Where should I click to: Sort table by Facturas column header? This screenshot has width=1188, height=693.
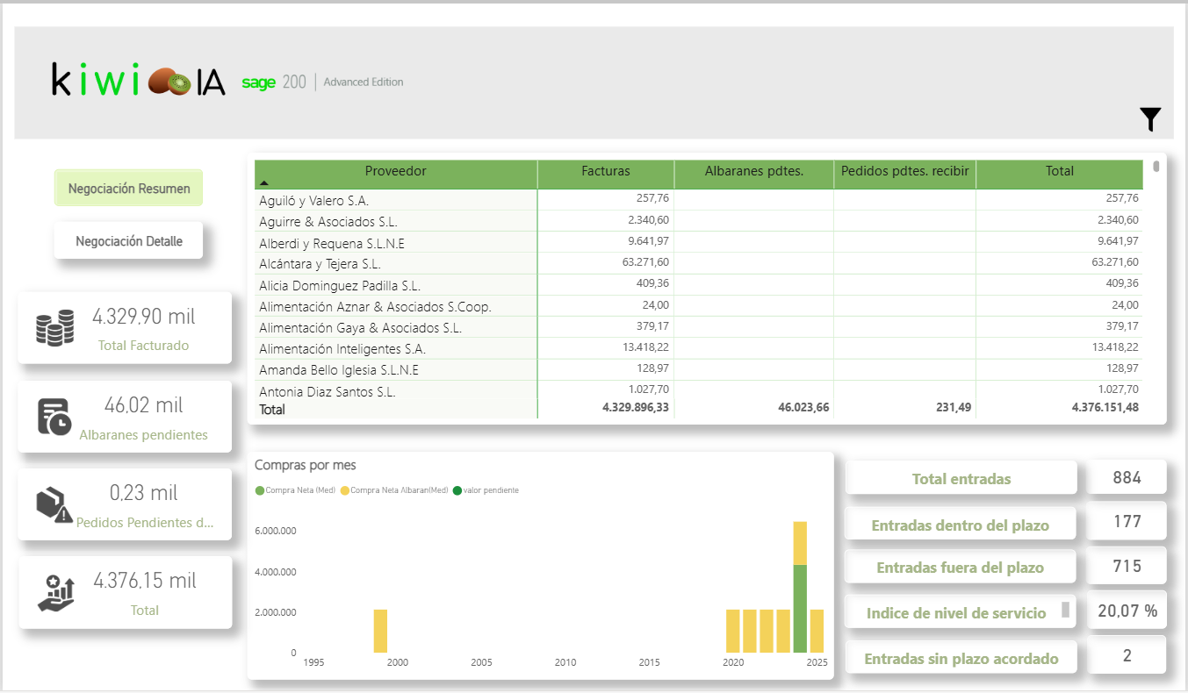coord(605,172)
